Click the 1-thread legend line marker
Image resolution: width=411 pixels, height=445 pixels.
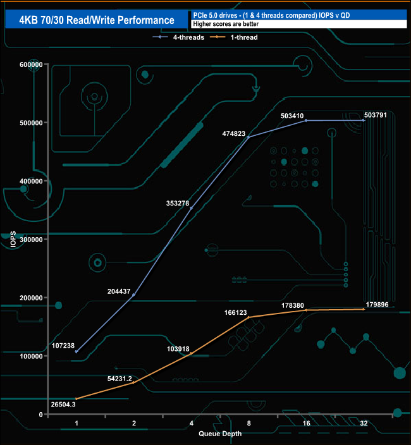(x=218, y=37)
